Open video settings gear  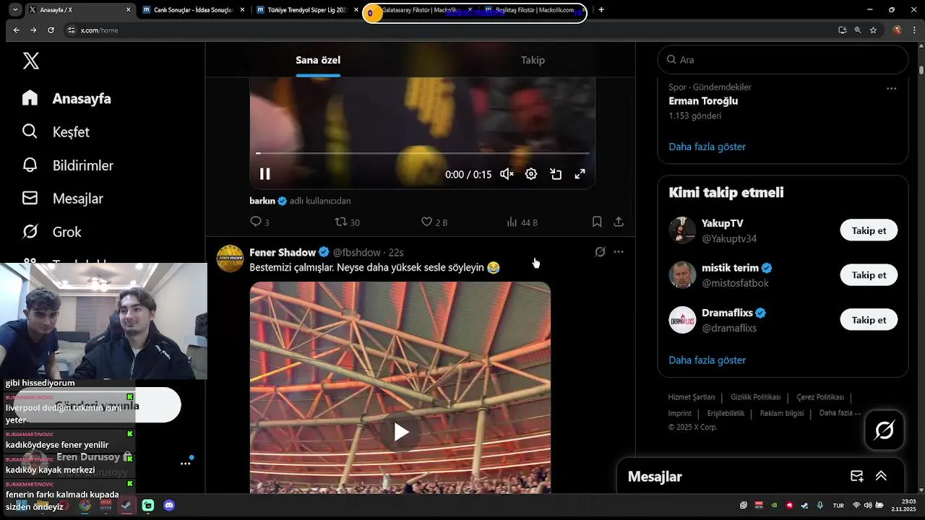coord(531,174)
